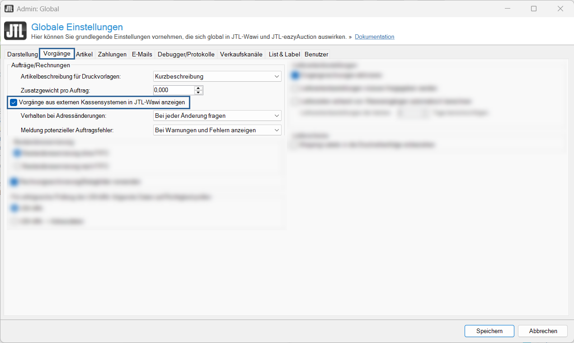Viewport: 574px width, 343px height.
Task: Open the Debugger/Protokolle tab
Action: click(x=186, y=54)
